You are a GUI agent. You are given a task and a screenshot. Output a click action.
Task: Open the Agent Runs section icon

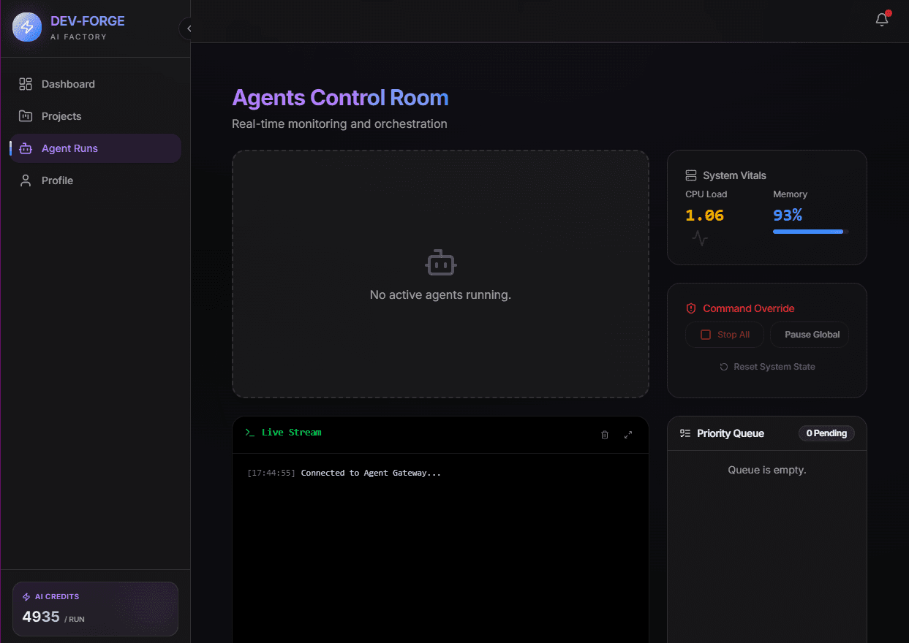pos(25,148)
